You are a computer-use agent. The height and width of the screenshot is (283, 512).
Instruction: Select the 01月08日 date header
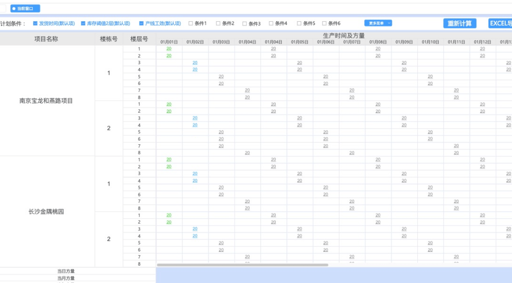click(x=378, y=42)
